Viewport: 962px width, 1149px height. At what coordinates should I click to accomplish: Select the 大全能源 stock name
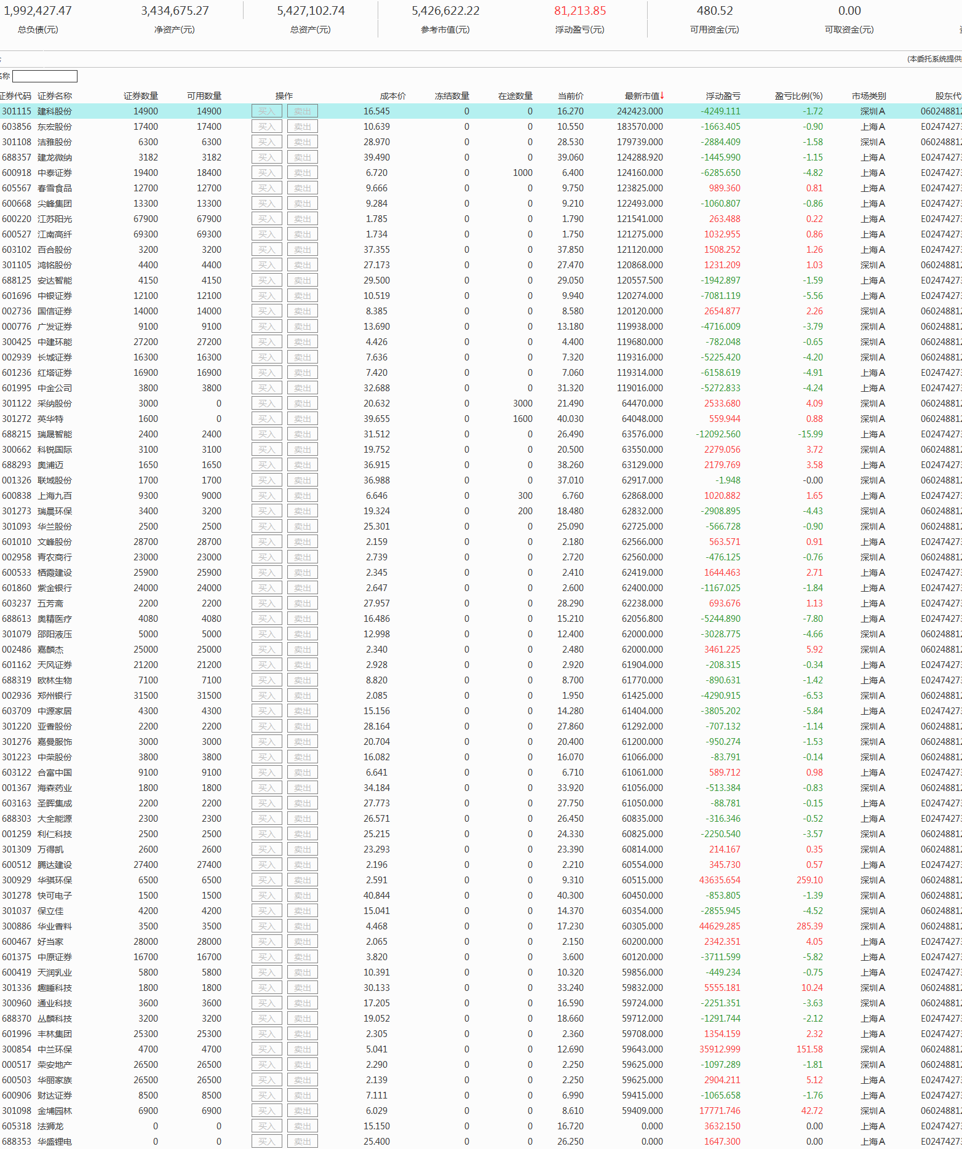coord(55,819)
